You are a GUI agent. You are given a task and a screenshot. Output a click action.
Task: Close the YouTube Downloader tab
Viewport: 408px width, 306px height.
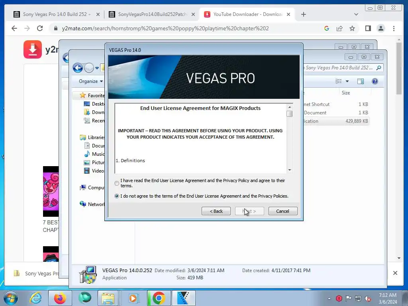tap(288, 14)
